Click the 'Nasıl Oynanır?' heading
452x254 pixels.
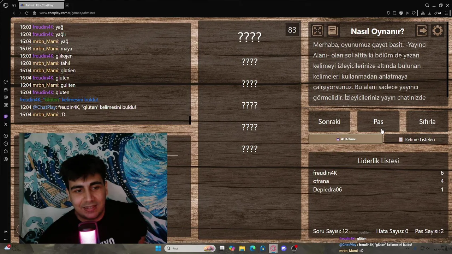377,31
